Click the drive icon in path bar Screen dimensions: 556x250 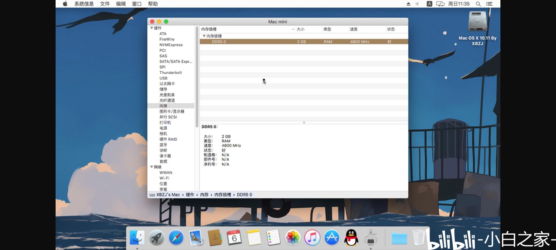click(x=152, y=195)
